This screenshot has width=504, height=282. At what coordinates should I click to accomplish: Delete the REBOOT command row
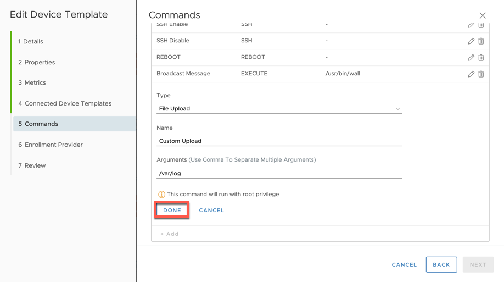tap(481, 57)
